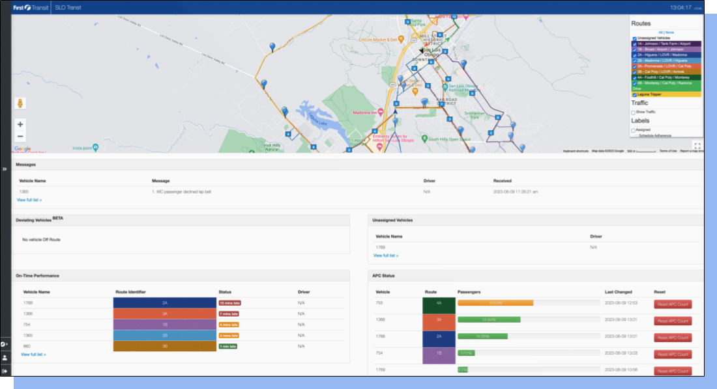The image size is (717, 389).
Task: Click Terms of Use on map footer
Action: click(x=668, y=151)
